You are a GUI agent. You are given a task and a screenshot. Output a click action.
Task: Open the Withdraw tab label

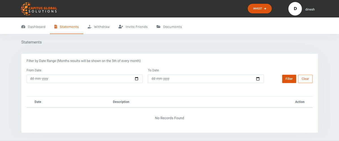(102, 27)
